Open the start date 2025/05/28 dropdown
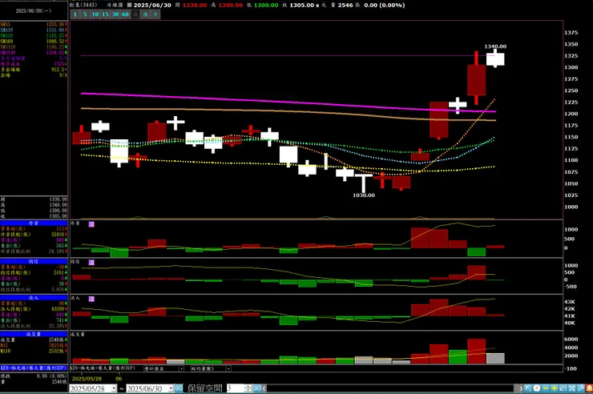The height and width of the screenshot is (394, 593). (114, 388)
